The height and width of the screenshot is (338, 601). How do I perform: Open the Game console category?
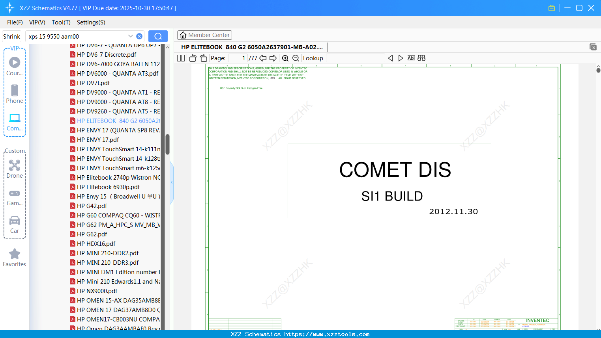coord(15,197)
